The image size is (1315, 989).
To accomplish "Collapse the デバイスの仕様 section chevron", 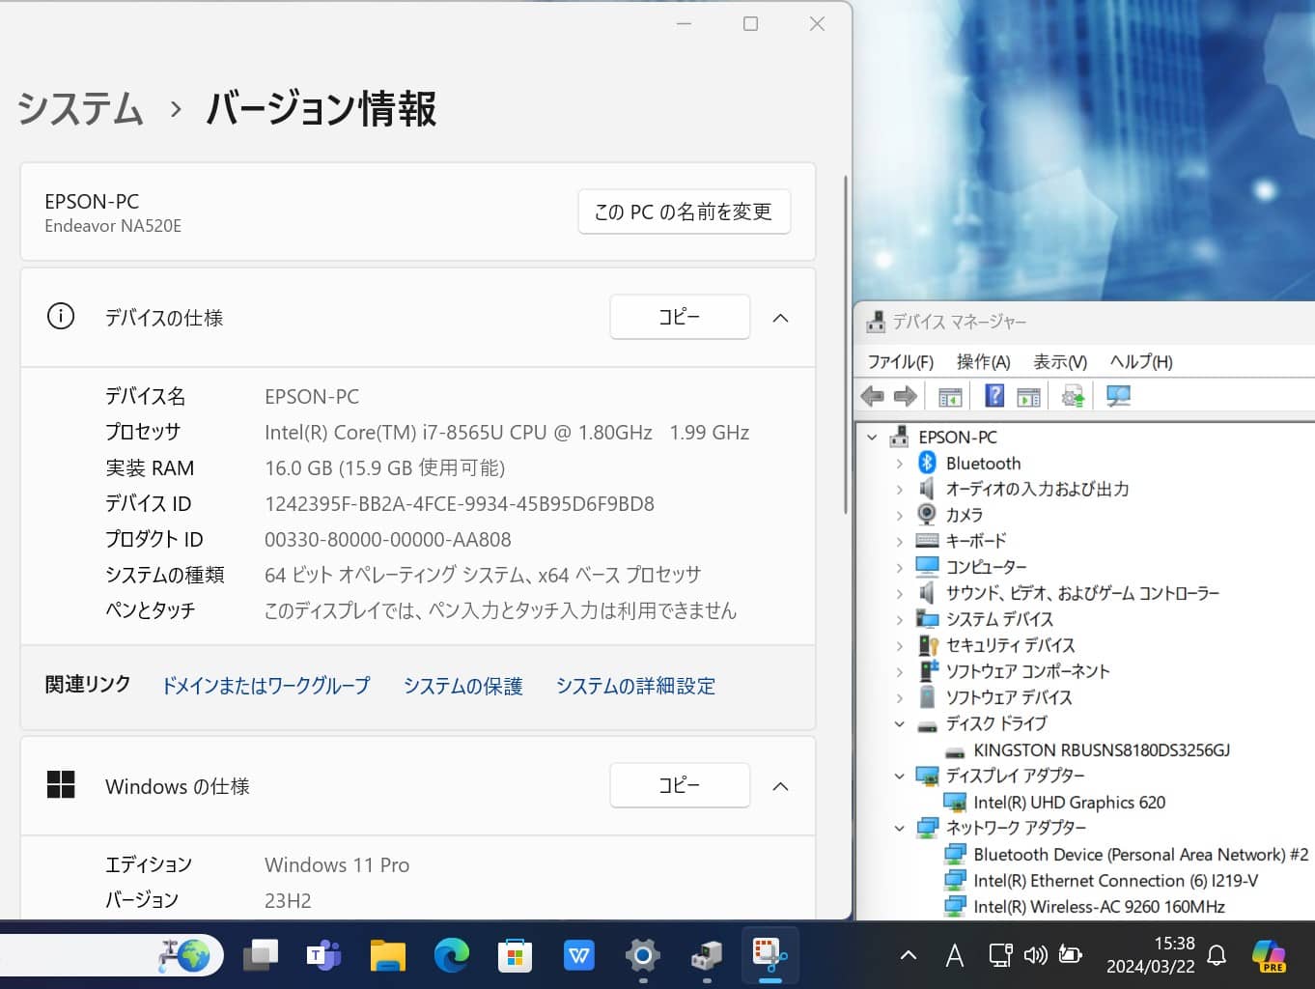I will [781, 318].
